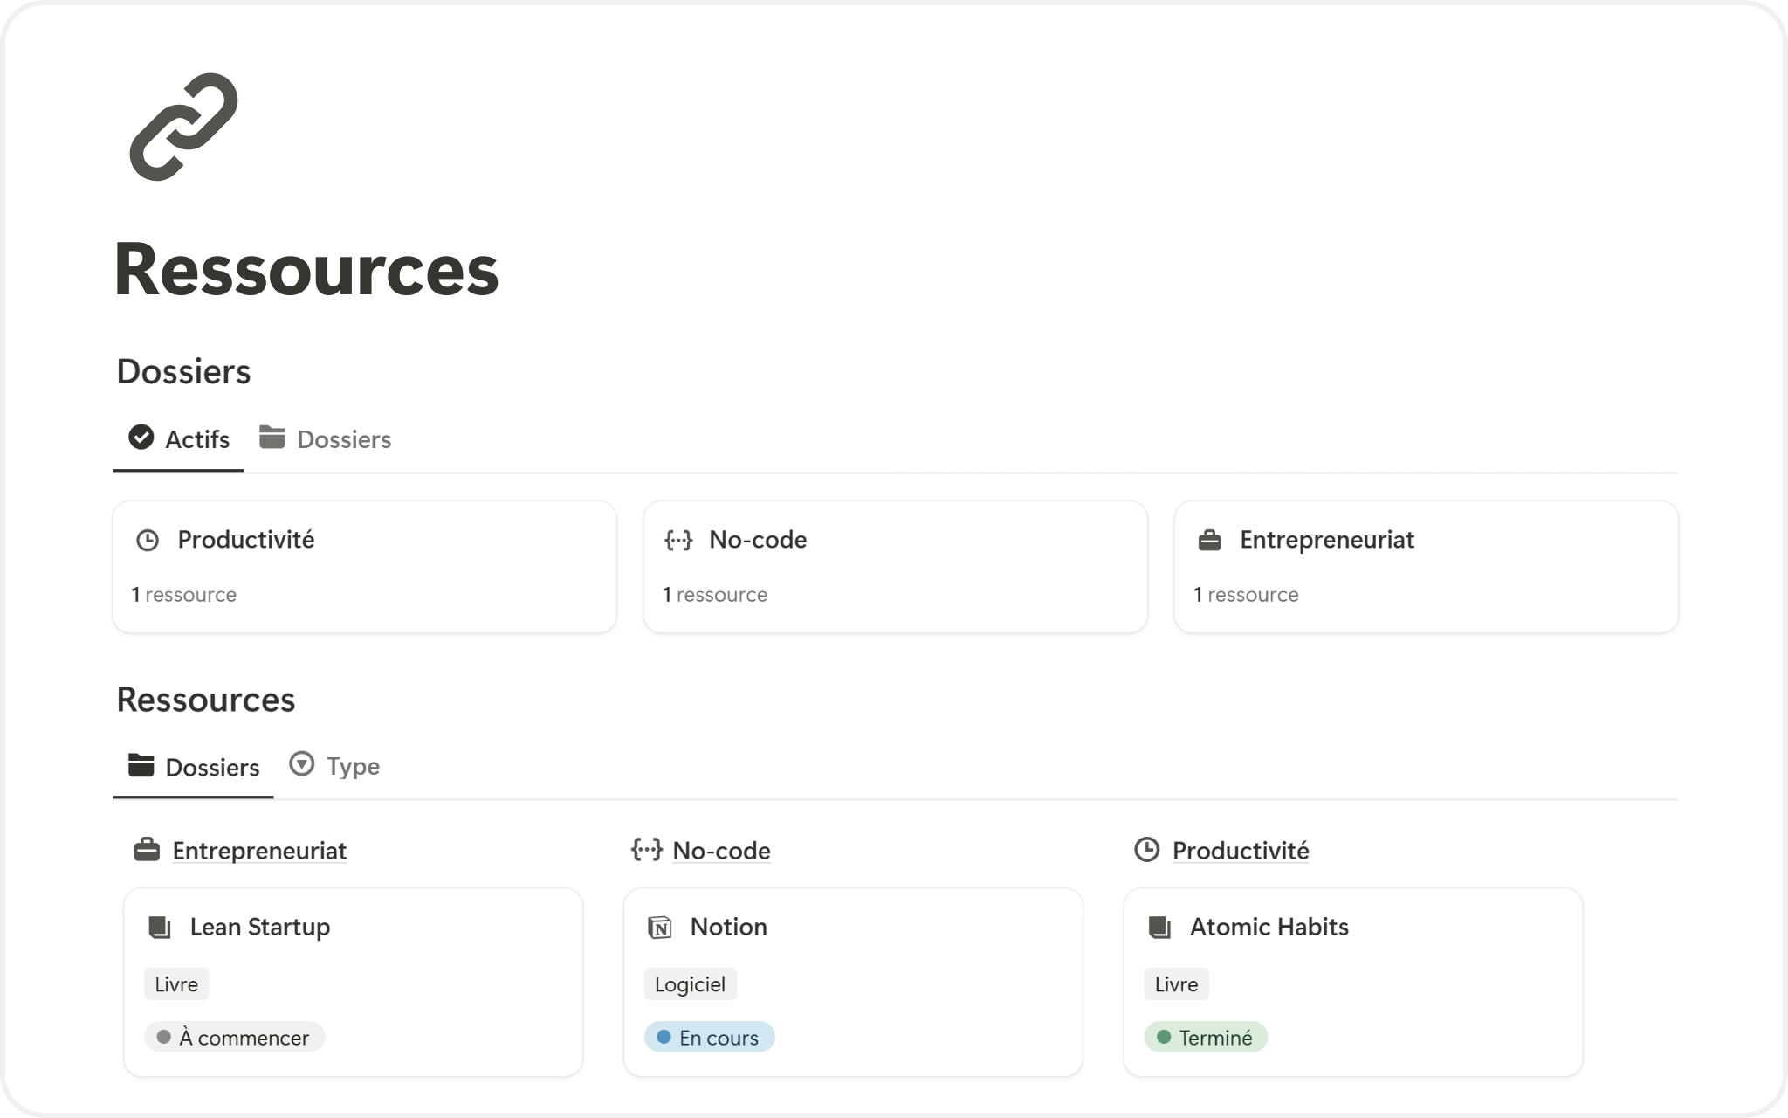Open the No-code group header link
Image resolution: width=1788 pixels, height=1118 pixels.
coord(721,851)
